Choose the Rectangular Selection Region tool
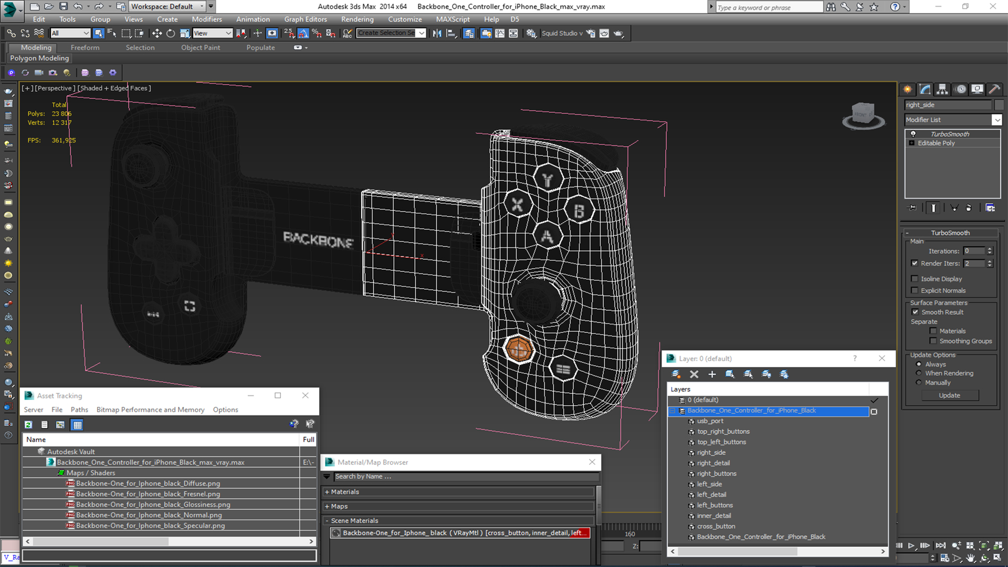1008x567 pixels. pos(126,33)
